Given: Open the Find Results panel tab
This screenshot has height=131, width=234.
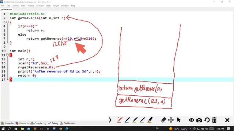Looking at the screenshot, I should pyautogui.click(x=67, y=123).
